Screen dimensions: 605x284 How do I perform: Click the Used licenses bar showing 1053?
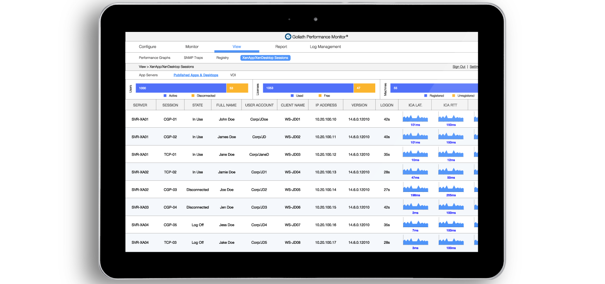coord(308,88)
